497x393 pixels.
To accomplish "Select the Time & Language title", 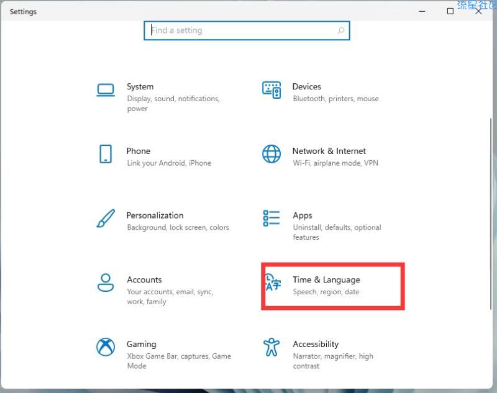I will pos(327,279).
